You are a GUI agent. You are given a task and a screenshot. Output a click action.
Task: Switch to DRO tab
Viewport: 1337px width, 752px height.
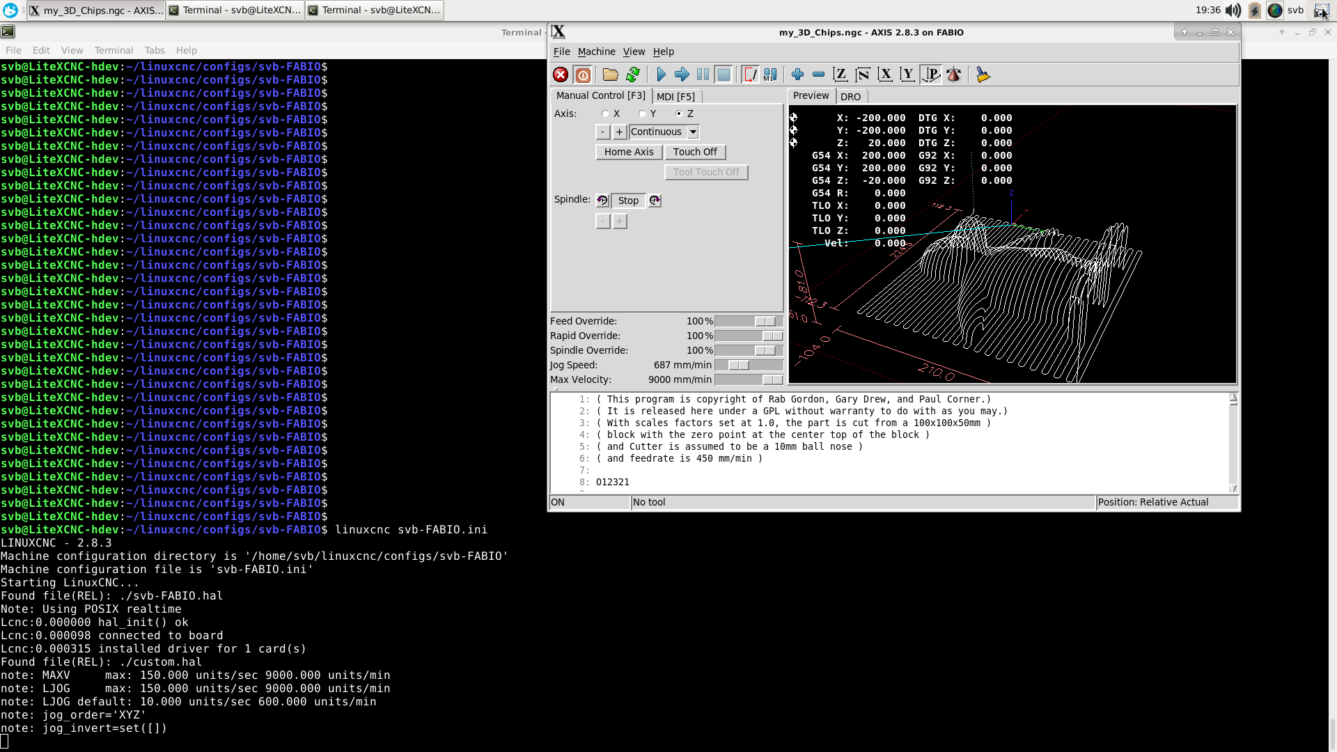click(850, 97)
